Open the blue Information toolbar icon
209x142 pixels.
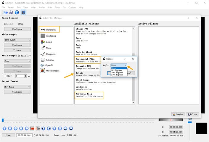coord(17,12)
